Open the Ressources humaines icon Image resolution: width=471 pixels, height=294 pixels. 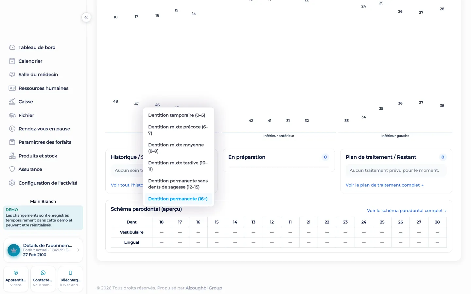tap(12, 88)
